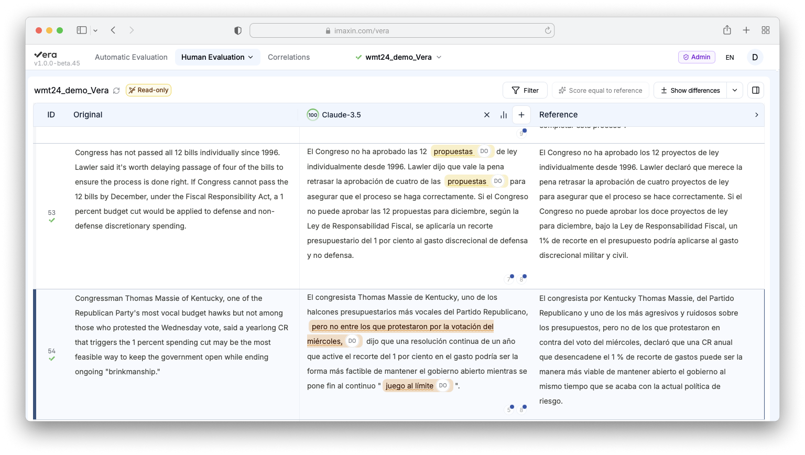Click the Admin badge

pyautogui.click(x=697, y=57)
